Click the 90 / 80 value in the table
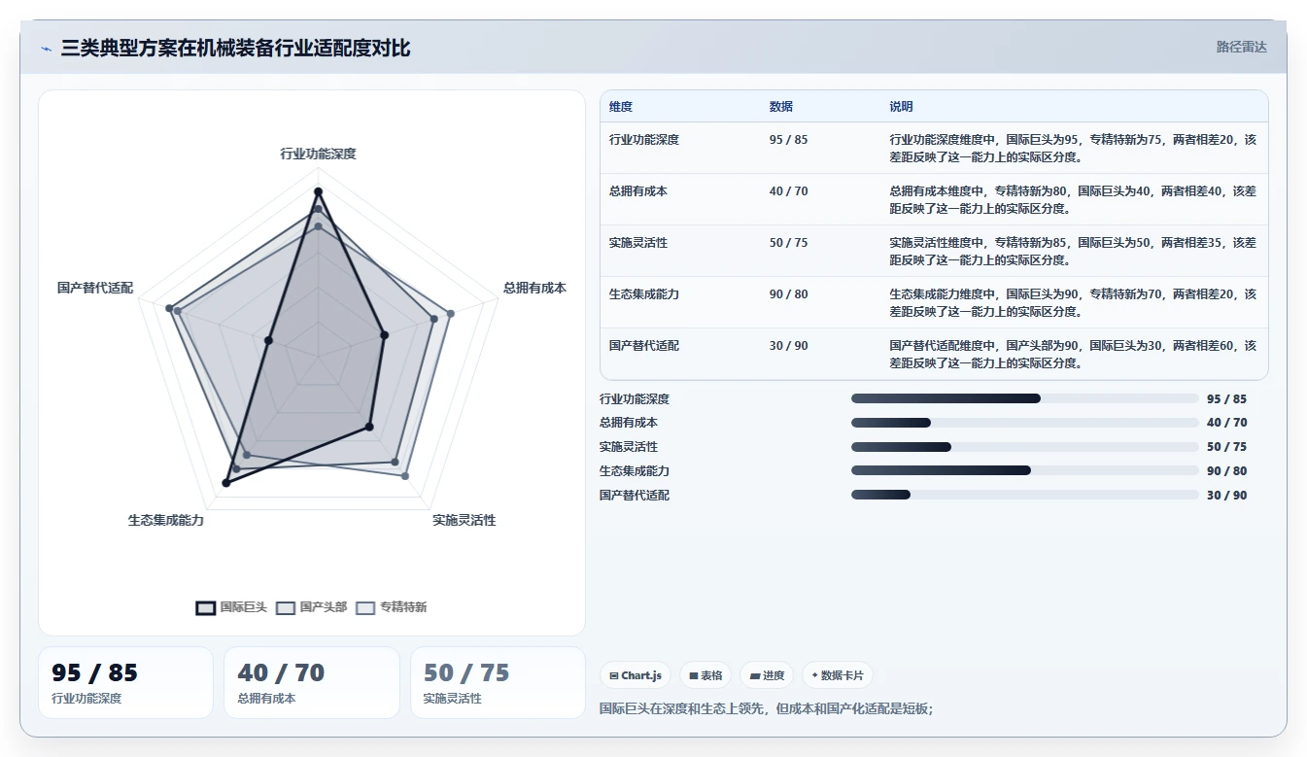Viewport: 1307px width, 757px height. click(x=788, y=294)
